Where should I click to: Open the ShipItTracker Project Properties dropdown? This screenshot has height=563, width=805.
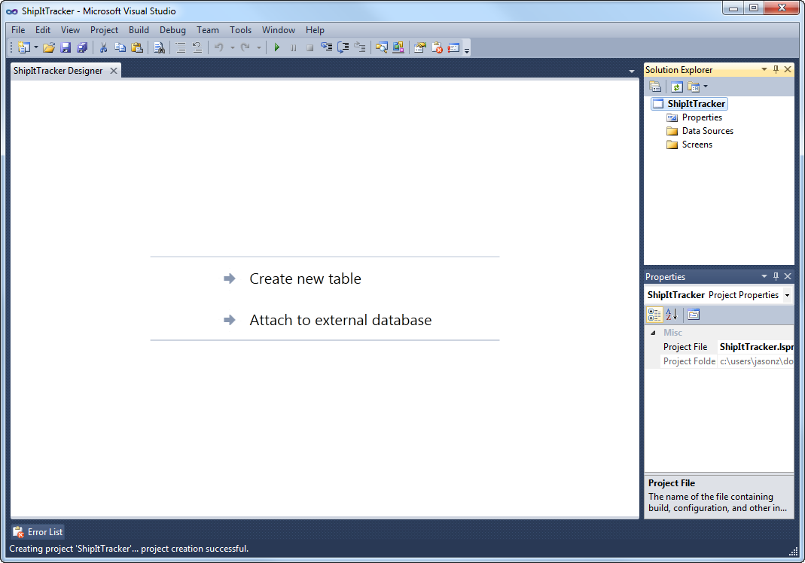pyautogui.click(x=787, y=294)
